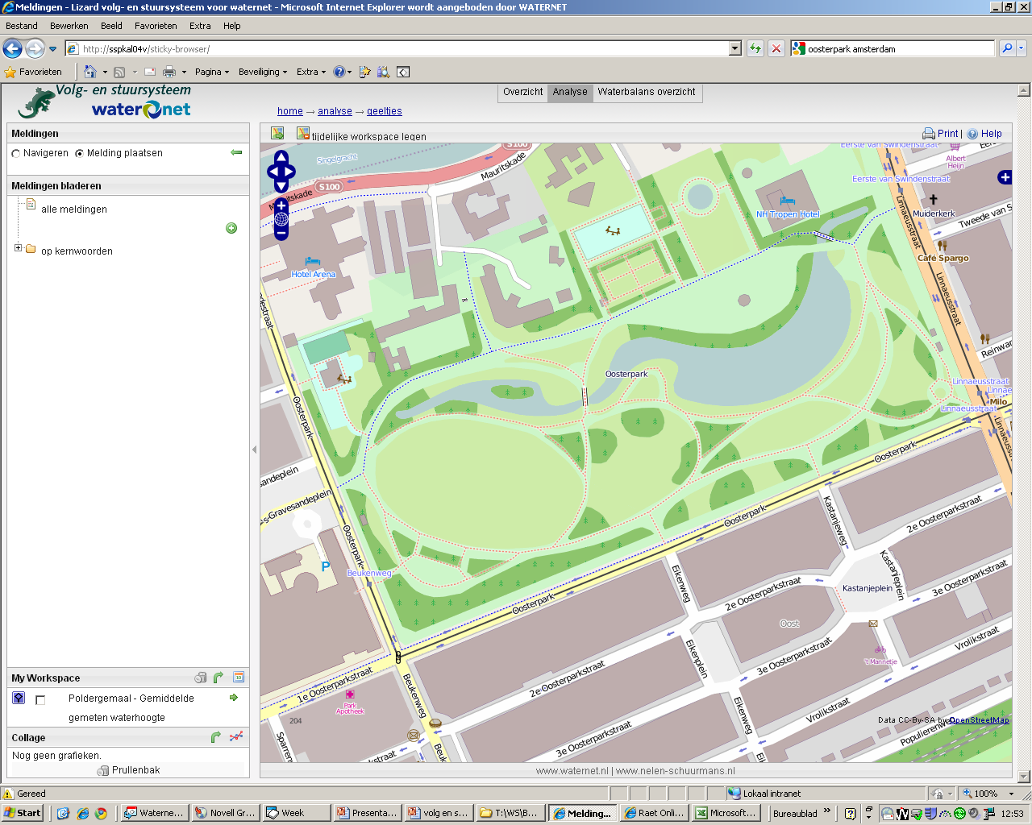Select the Analyse tab
1032x825 pixels.
(570, 92)
